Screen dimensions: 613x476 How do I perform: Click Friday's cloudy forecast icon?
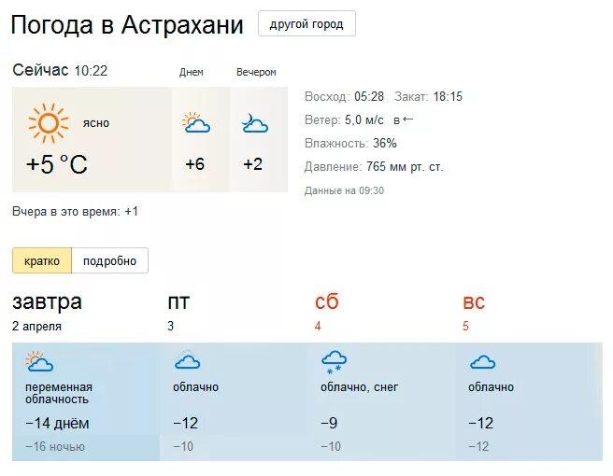(x=187, y=361)
